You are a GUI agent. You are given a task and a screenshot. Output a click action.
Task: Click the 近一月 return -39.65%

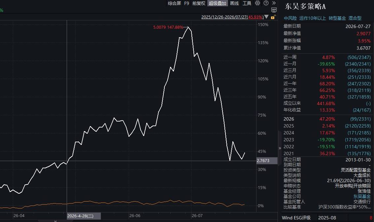326,64
